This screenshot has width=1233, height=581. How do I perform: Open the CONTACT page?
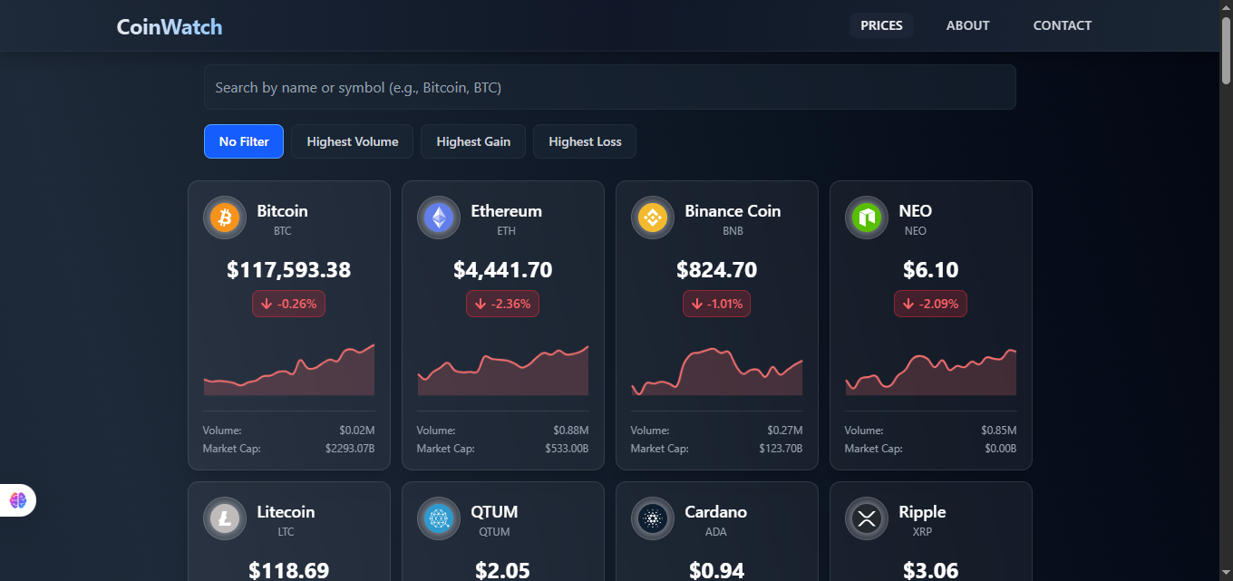pyautogui.click(x=1062, y=25)
